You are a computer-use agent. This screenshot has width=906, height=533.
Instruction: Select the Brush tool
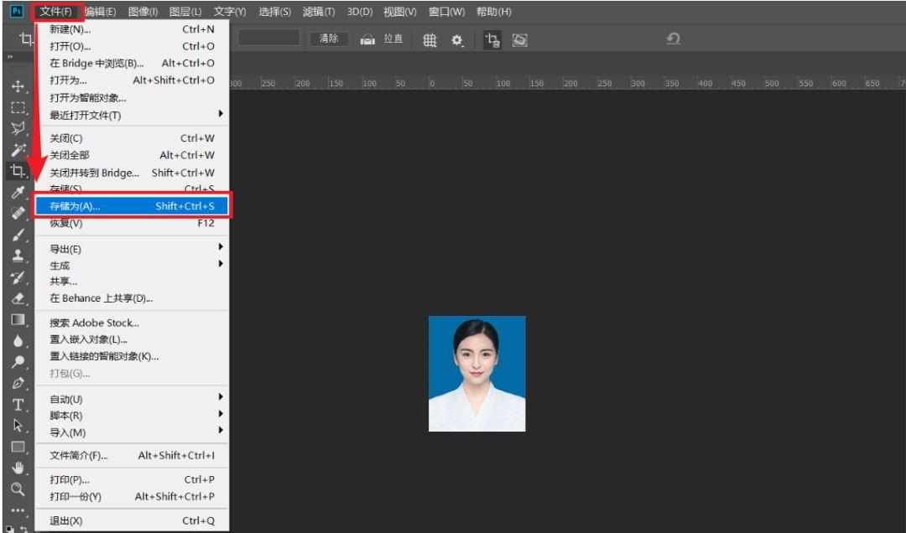pos(18,235)
